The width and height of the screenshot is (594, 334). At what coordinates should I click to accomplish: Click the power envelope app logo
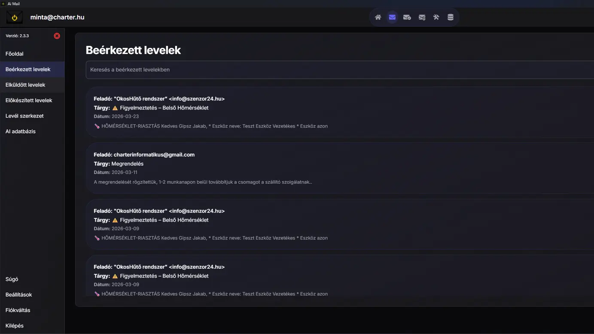15,18
